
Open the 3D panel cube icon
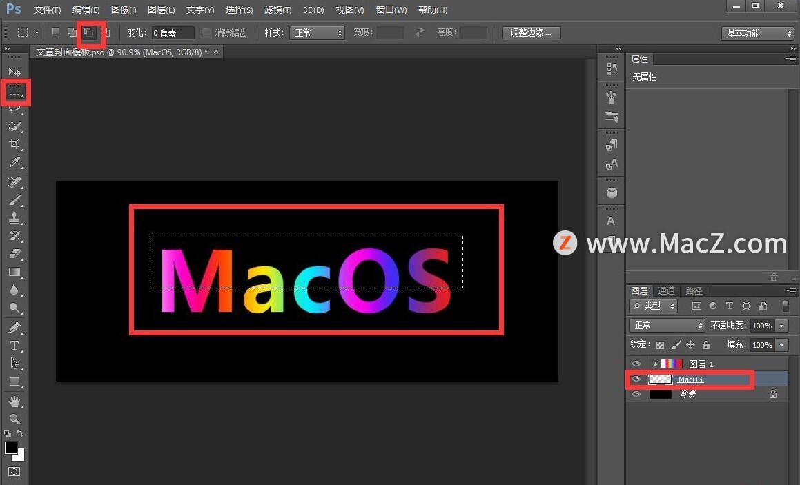click(x=612, y=192)
